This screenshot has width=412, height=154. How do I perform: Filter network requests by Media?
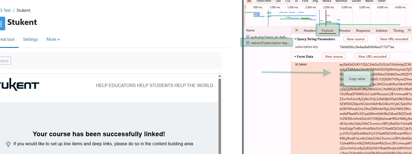tap(327, 1)
